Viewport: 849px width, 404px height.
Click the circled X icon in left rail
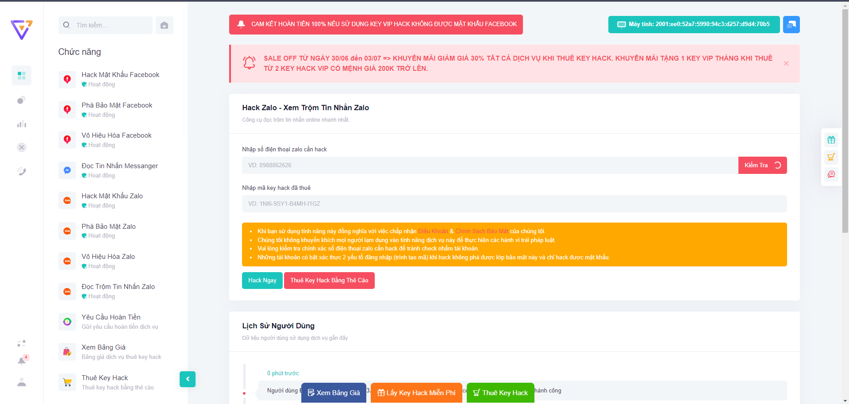point(21,147)
